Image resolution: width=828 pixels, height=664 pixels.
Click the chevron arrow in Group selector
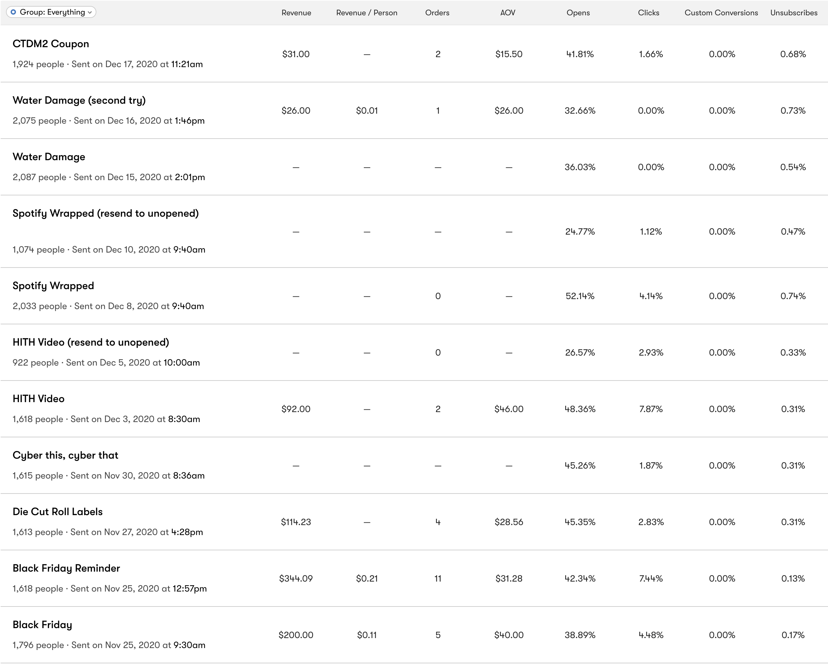(x=90, y=13)
